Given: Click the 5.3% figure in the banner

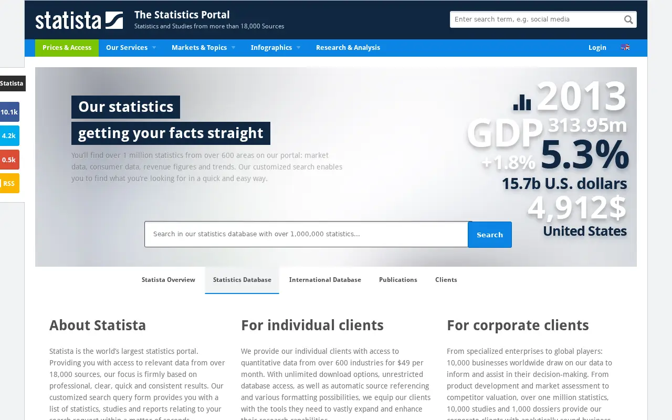Looking at the screenshot, I should tap(584, 154).
